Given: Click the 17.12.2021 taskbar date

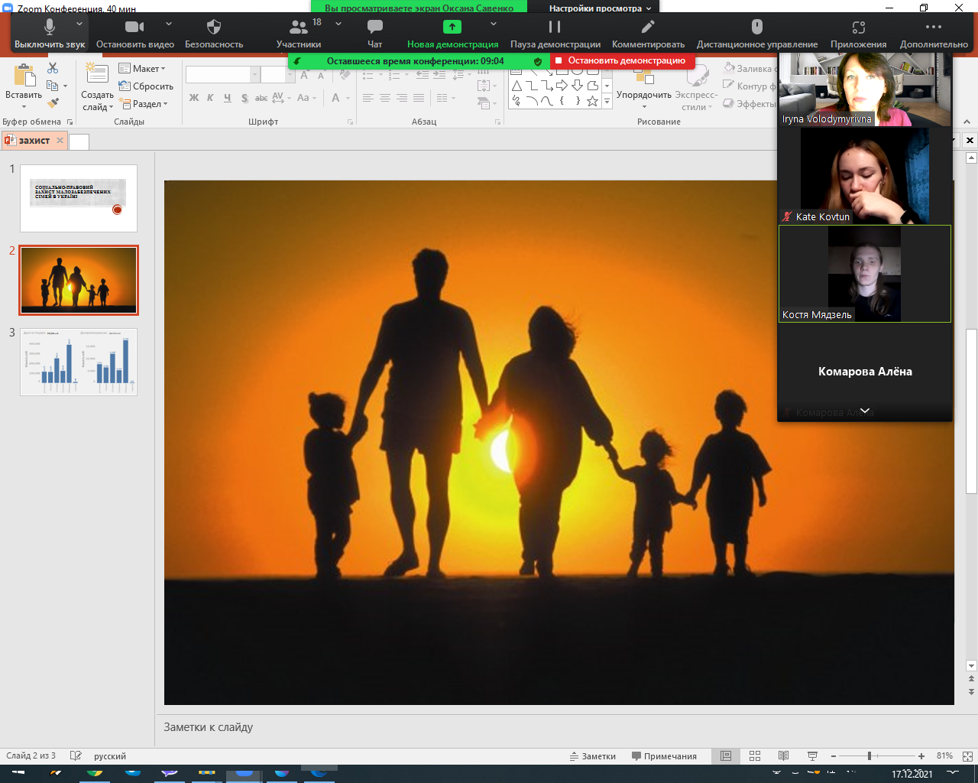Looking at the screenshot, I should (x=912, y=774).
